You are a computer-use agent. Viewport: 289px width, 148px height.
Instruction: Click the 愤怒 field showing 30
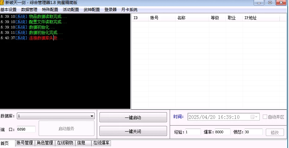point(253,132)
